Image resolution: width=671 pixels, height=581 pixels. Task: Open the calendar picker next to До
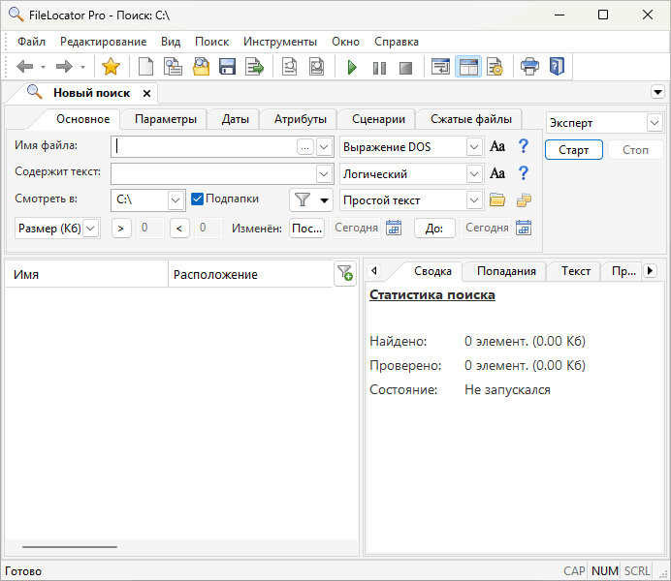click(x=524, y=229)
